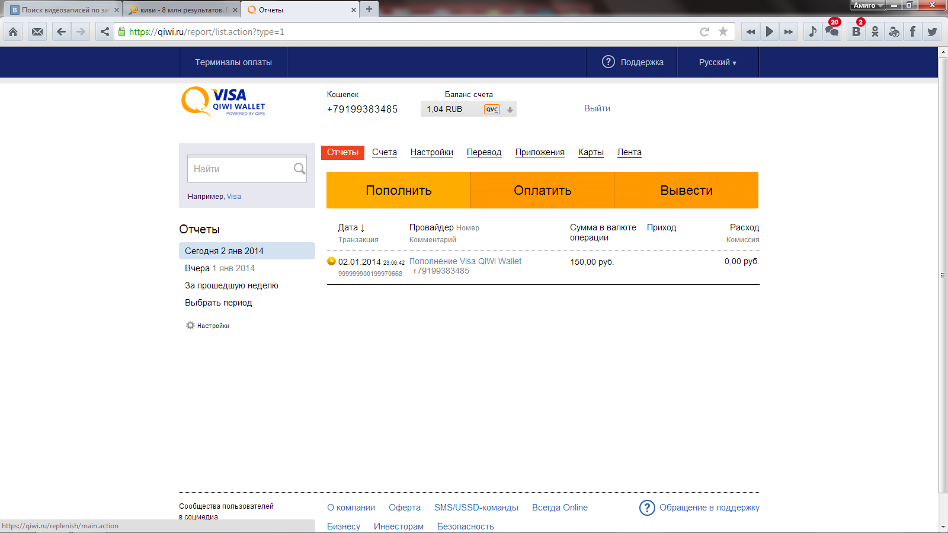Click the rewind media button in toolbar

[x=751, y=32]
